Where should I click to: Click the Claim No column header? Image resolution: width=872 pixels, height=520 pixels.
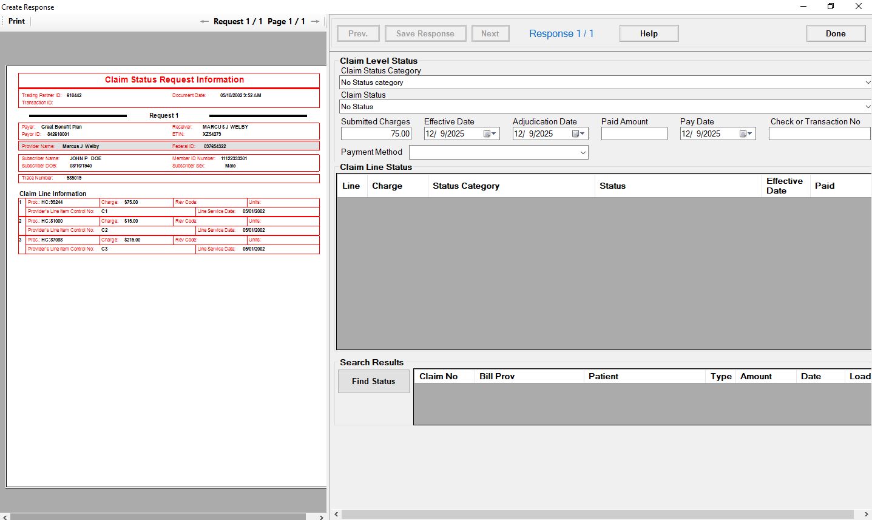(444, 376)
